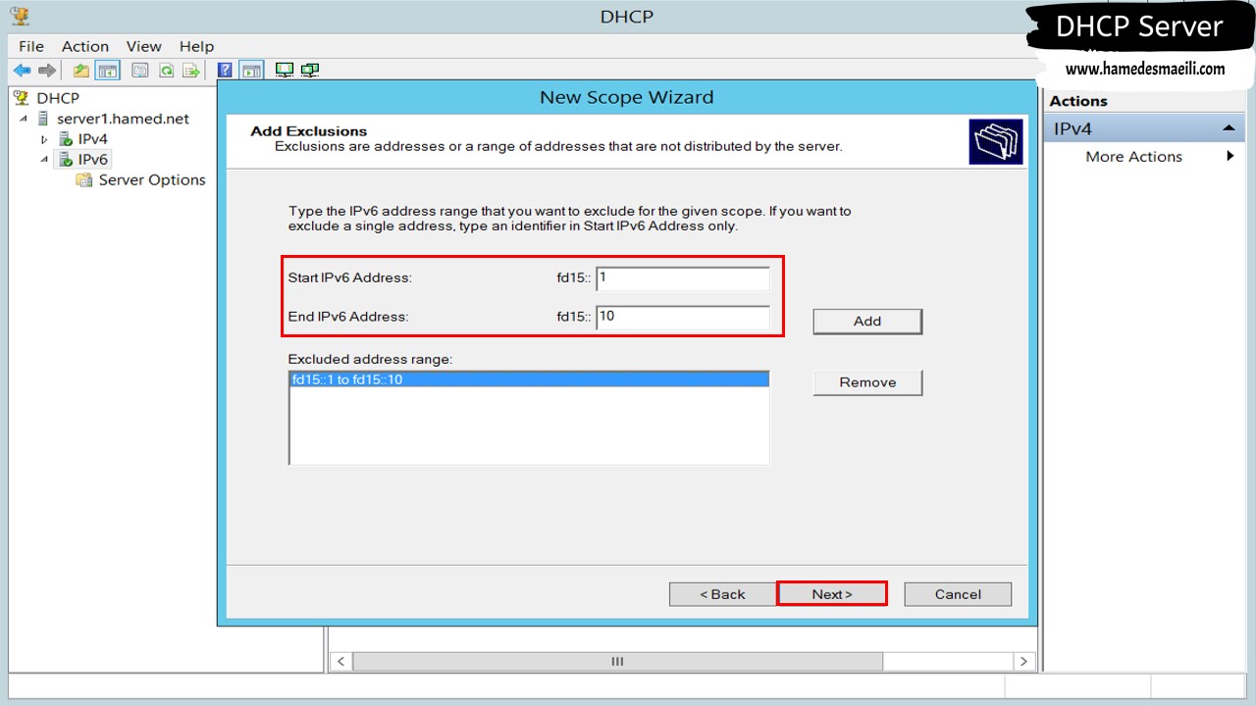
Task: Click the server1.hamed.net server icon
Action: pyautogui.click(x=43, y=119)
